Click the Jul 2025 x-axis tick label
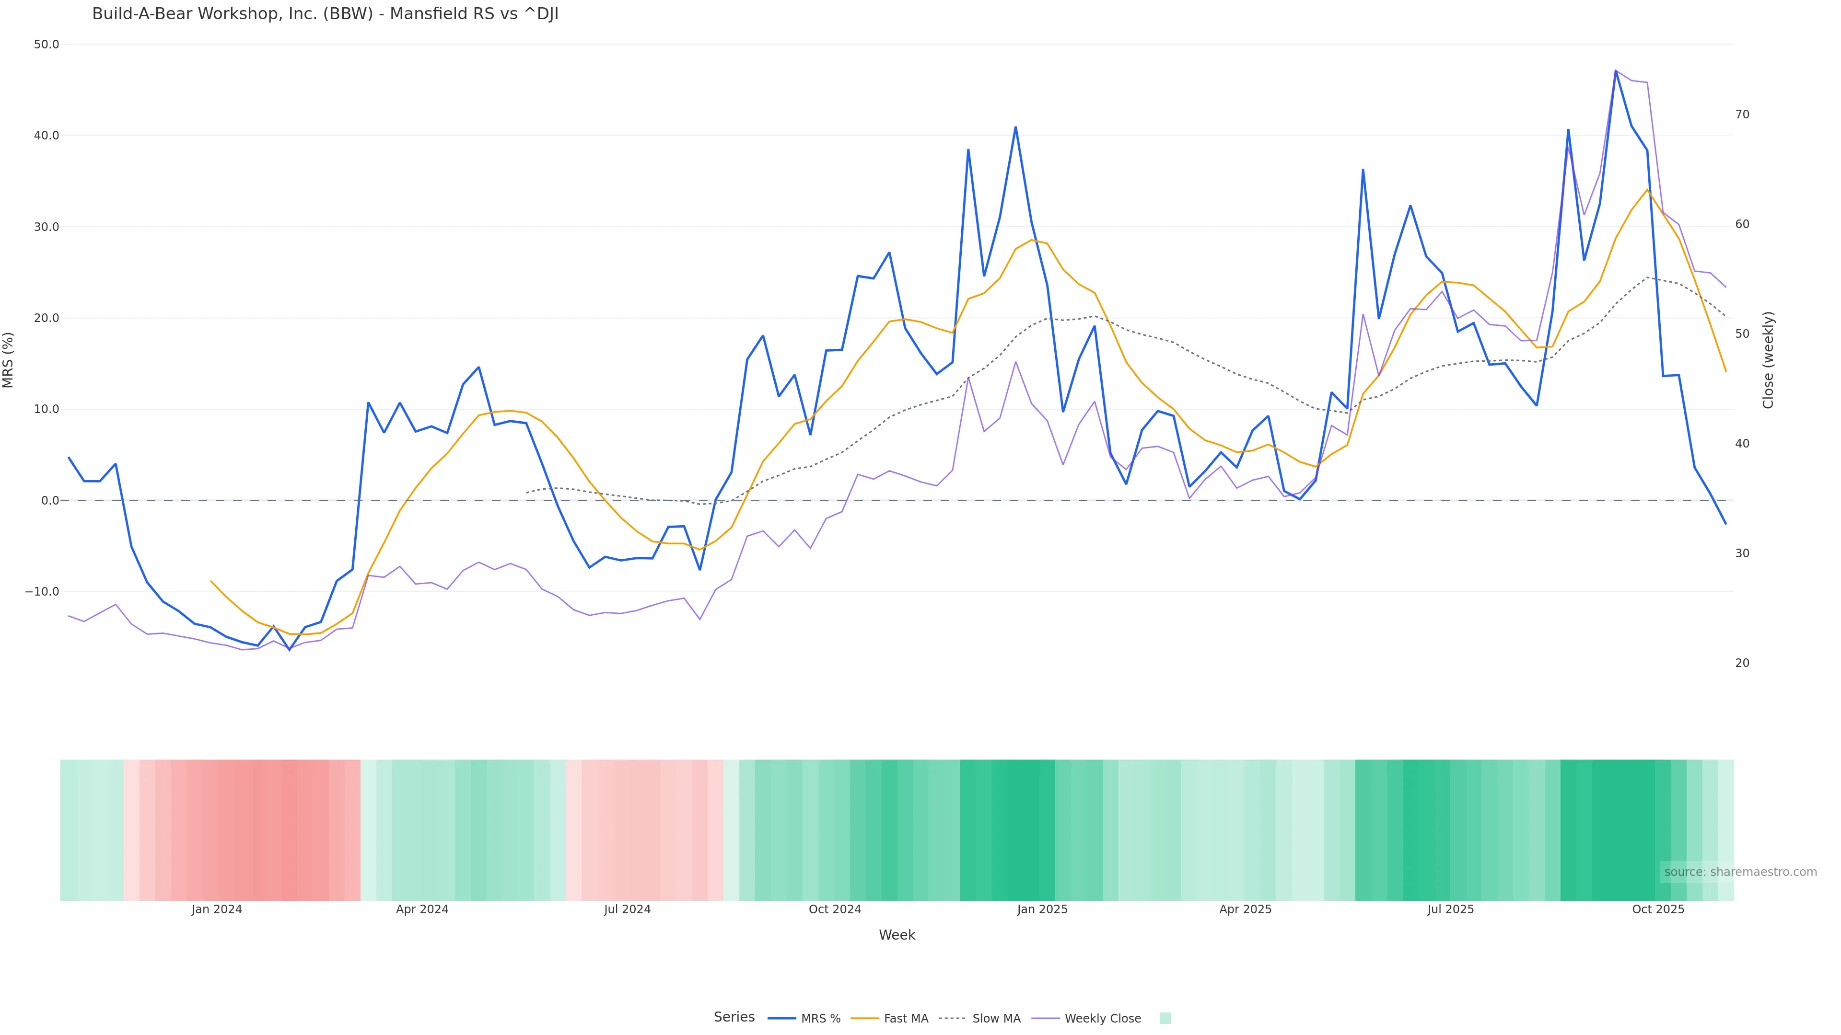This screenshot has width=1841, height=1035. [1450, 910]
